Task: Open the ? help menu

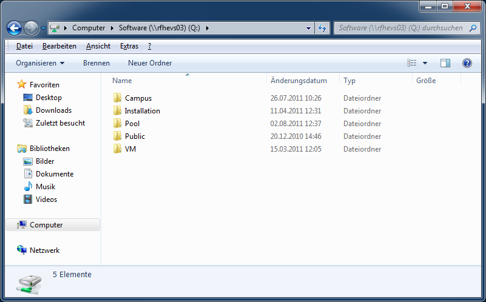Action: (149, 46)
